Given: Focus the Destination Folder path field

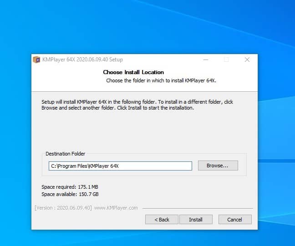Looking at the screenshot, I should (120, 166).
